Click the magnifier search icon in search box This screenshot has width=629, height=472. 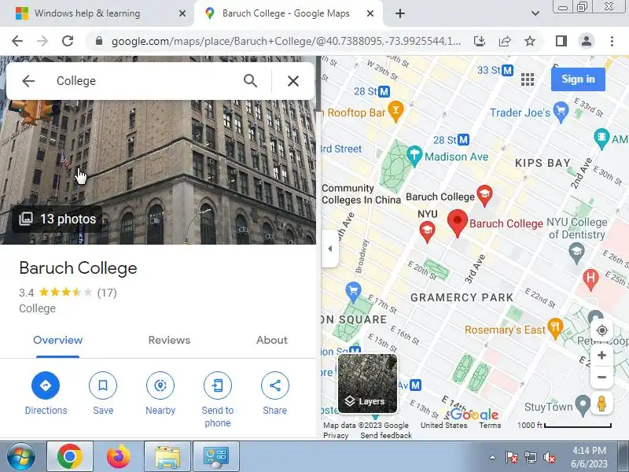pos(250,81)
